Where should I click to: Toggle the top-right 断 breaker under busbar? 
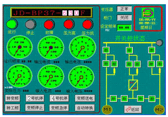point(152,50)
